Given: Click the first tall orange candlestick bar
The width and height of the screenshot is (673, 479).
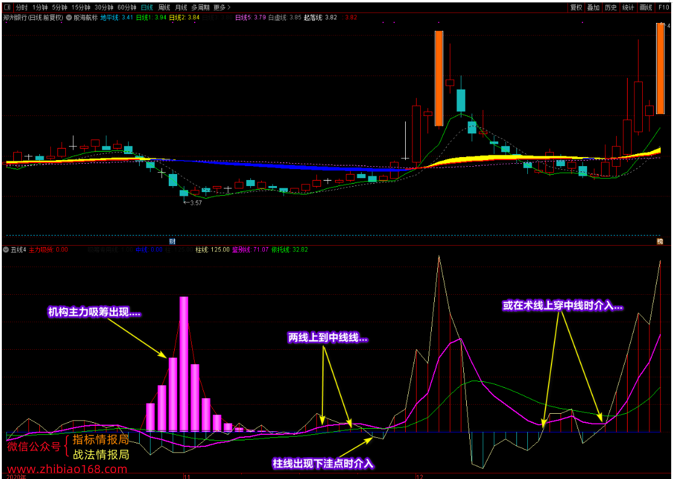Looking at the screenshot, I should 438,79.
